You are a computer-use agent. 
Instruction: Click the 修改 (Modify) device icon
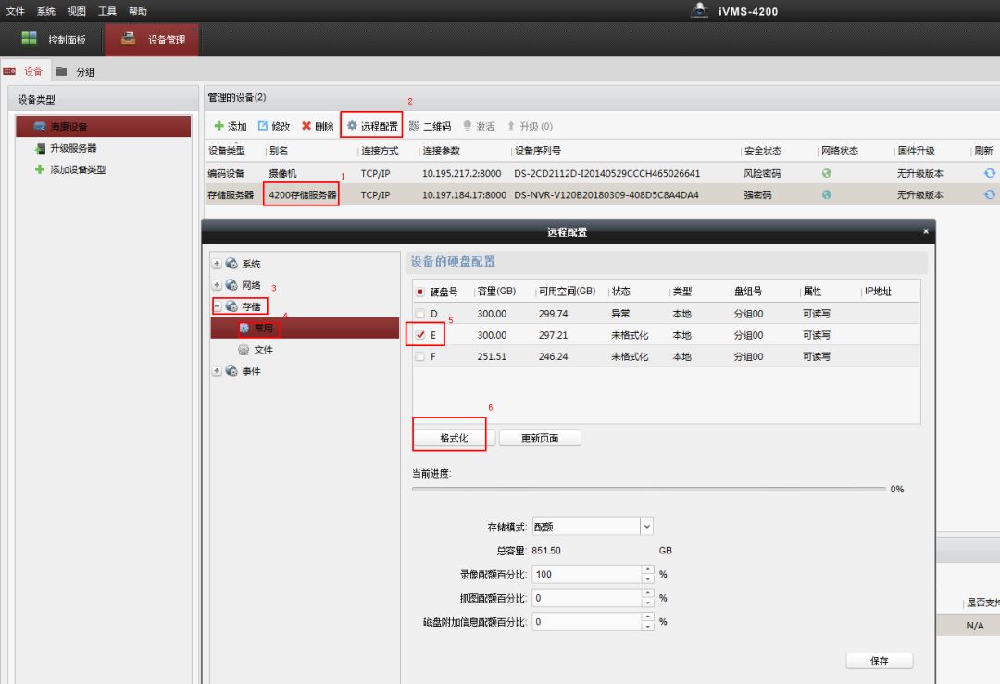(x=263, y=126)
